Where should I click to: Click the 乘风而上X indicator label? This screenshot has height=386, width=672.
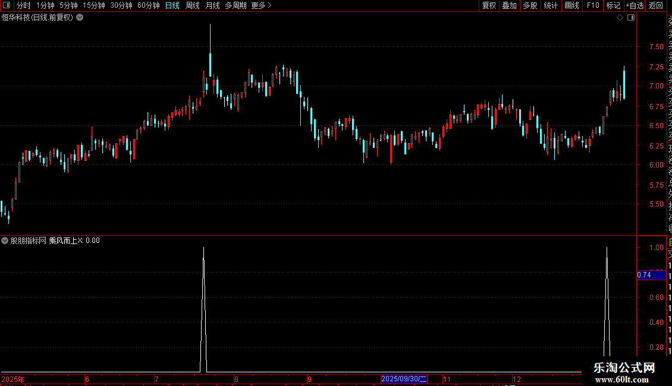[66, 241]
